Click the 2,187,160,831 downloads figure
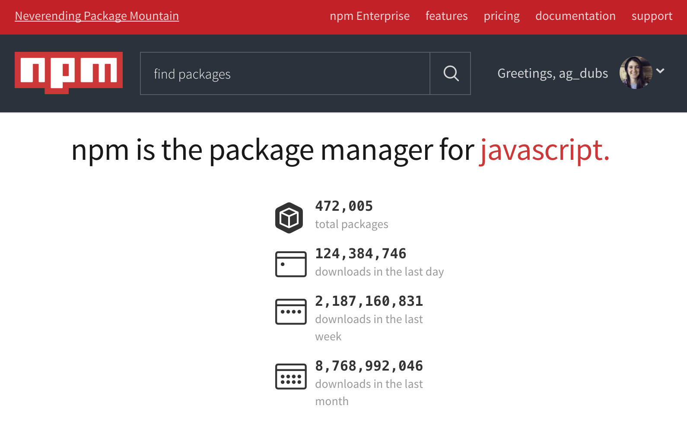The height and width of the screenshot is (425, 687). pyautogui.click(x=369, y=301)
